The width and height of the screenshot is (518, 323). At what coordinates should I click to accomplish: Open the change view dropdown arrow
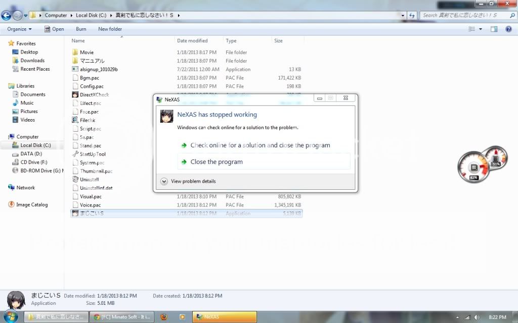tap(481, 29)
